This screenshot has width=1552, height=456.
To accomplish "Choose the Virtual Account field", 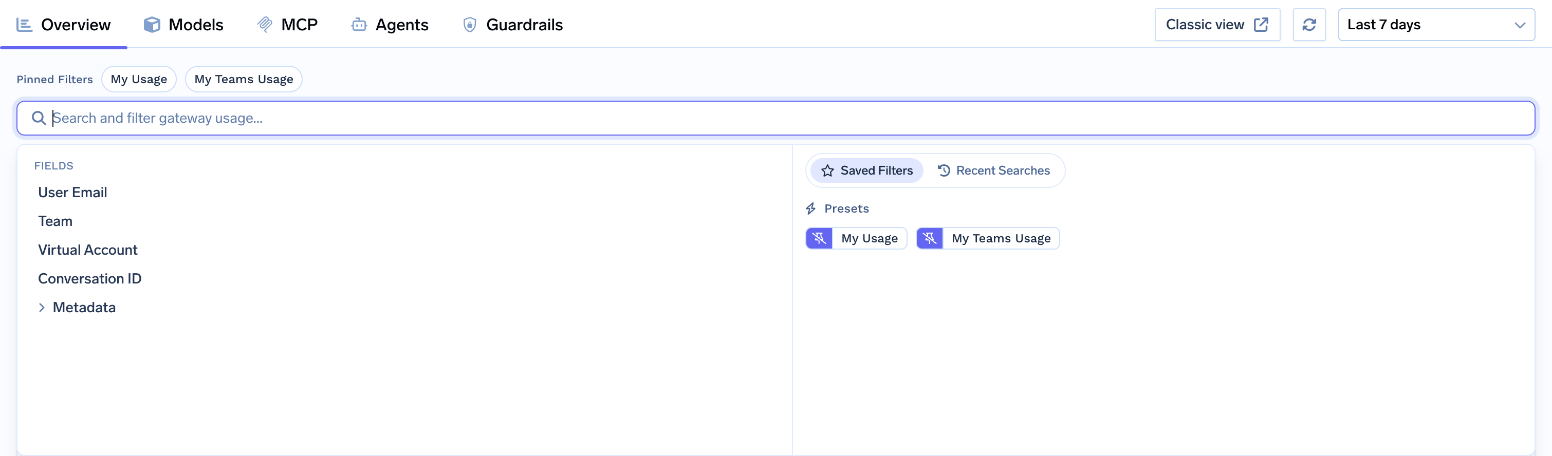I will point(88,250).
